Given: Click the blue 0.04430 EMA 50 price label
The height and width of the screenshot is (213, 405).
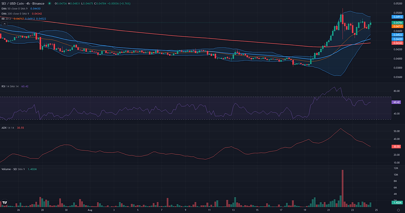Looking at the screenshot, I should 398,39.
